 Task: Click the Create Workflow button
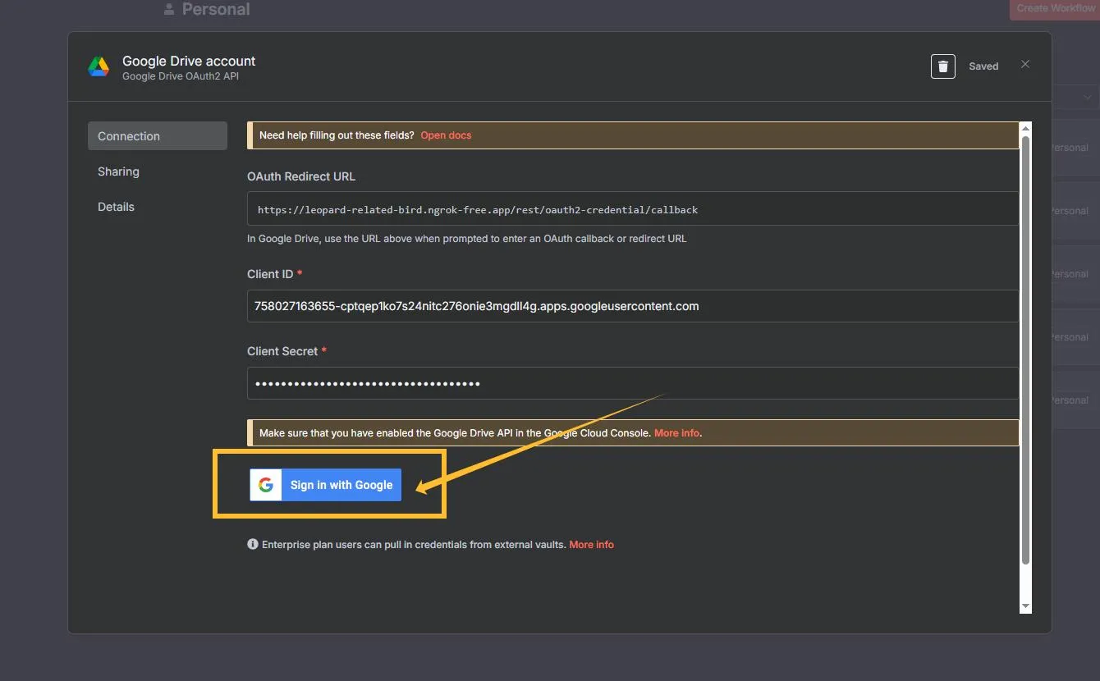point(1054,8)
